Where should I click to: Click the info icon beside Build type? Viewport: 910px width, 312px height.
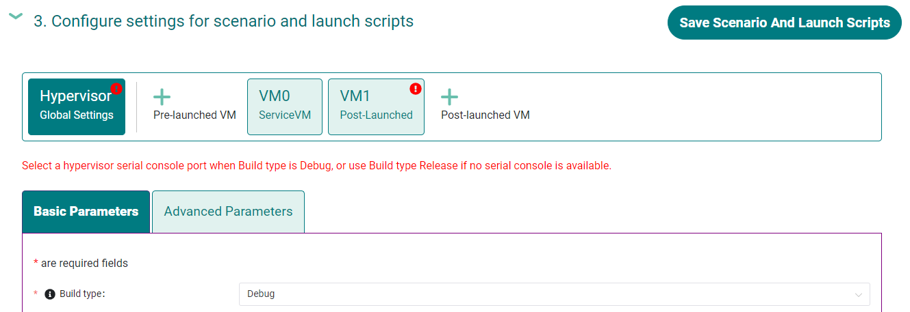(x=49, y=294)
